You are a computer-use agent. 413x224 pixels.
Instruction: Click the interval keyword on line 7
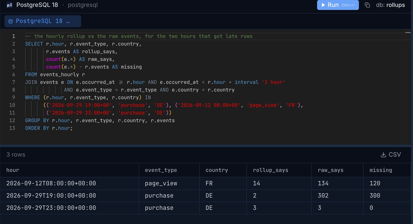click(x=247, y=82)
